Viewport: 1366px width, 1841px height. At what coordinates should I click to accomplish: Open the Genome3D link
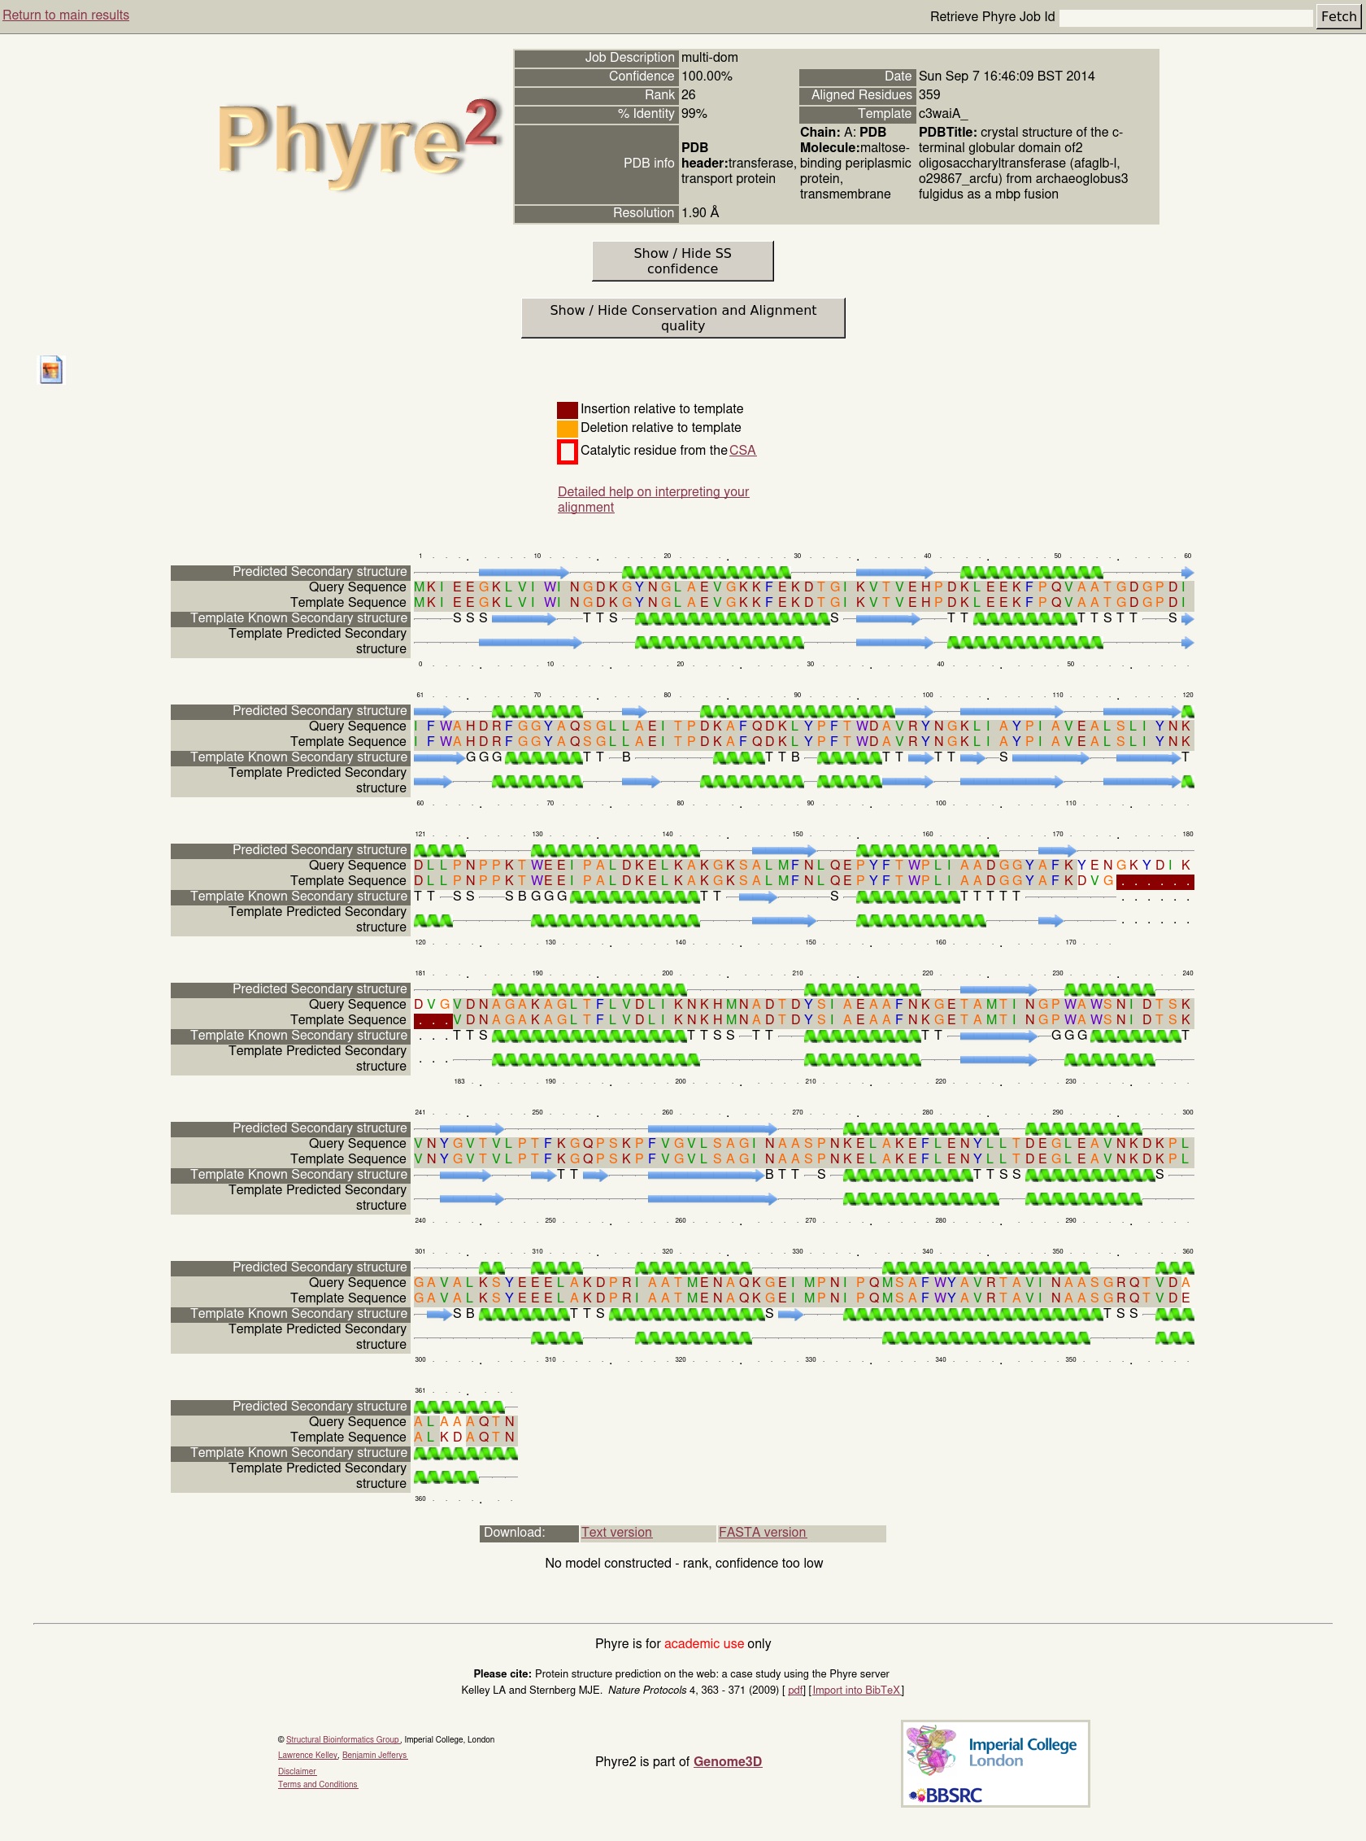coord(727,1761)
